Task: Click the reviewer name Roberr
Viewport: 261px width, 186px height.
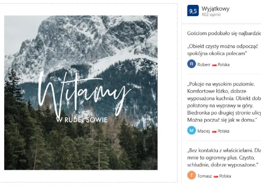Action: [204, 65]
